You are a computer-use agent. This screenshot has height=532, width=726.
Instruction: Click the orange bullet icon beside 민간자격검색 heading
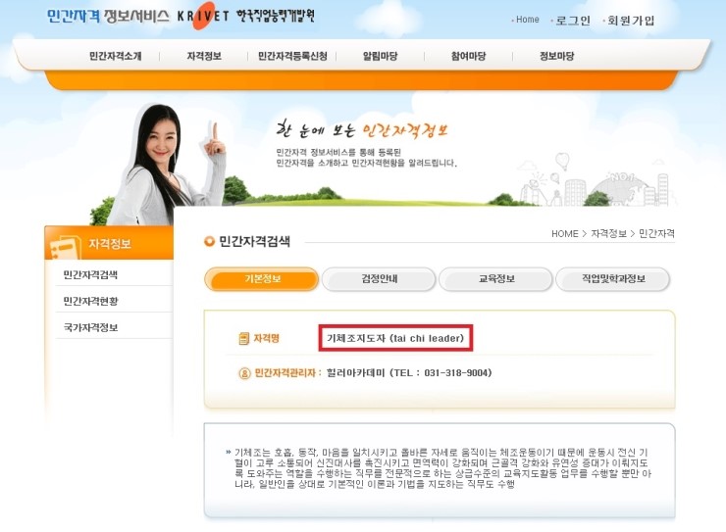[209, 241]
